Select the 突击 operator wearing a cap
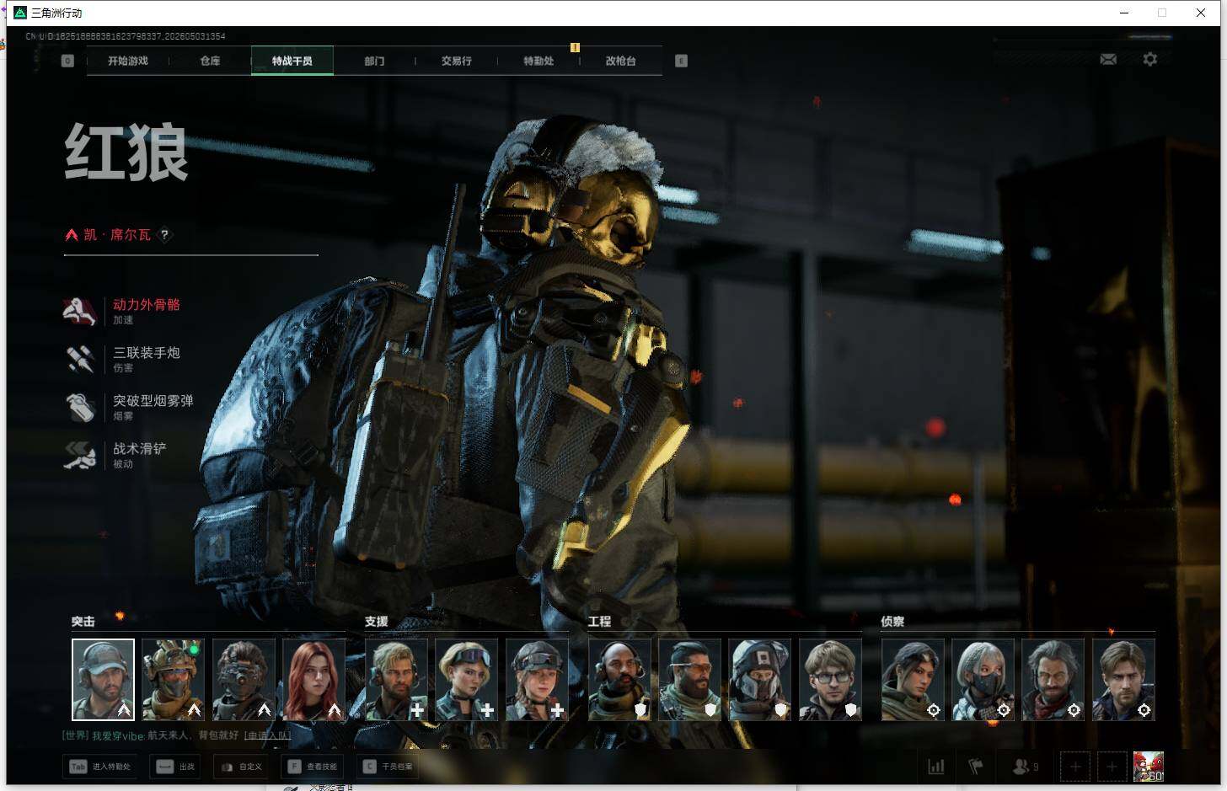Screen dimensions: 1227x791 tap(103, 680)
